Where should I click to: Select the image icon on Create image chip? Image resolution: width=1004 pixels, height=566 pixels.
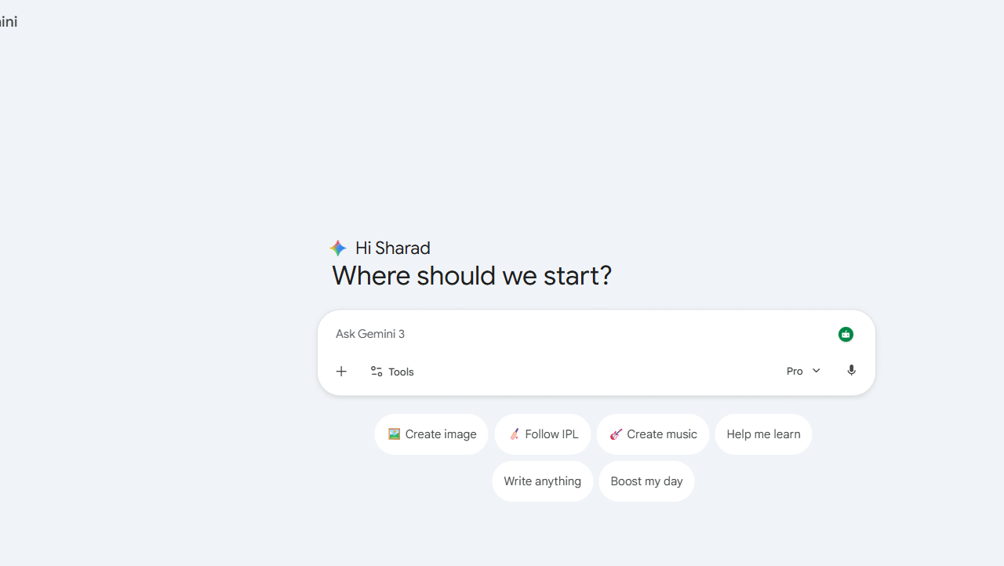(x=394, y=434)
